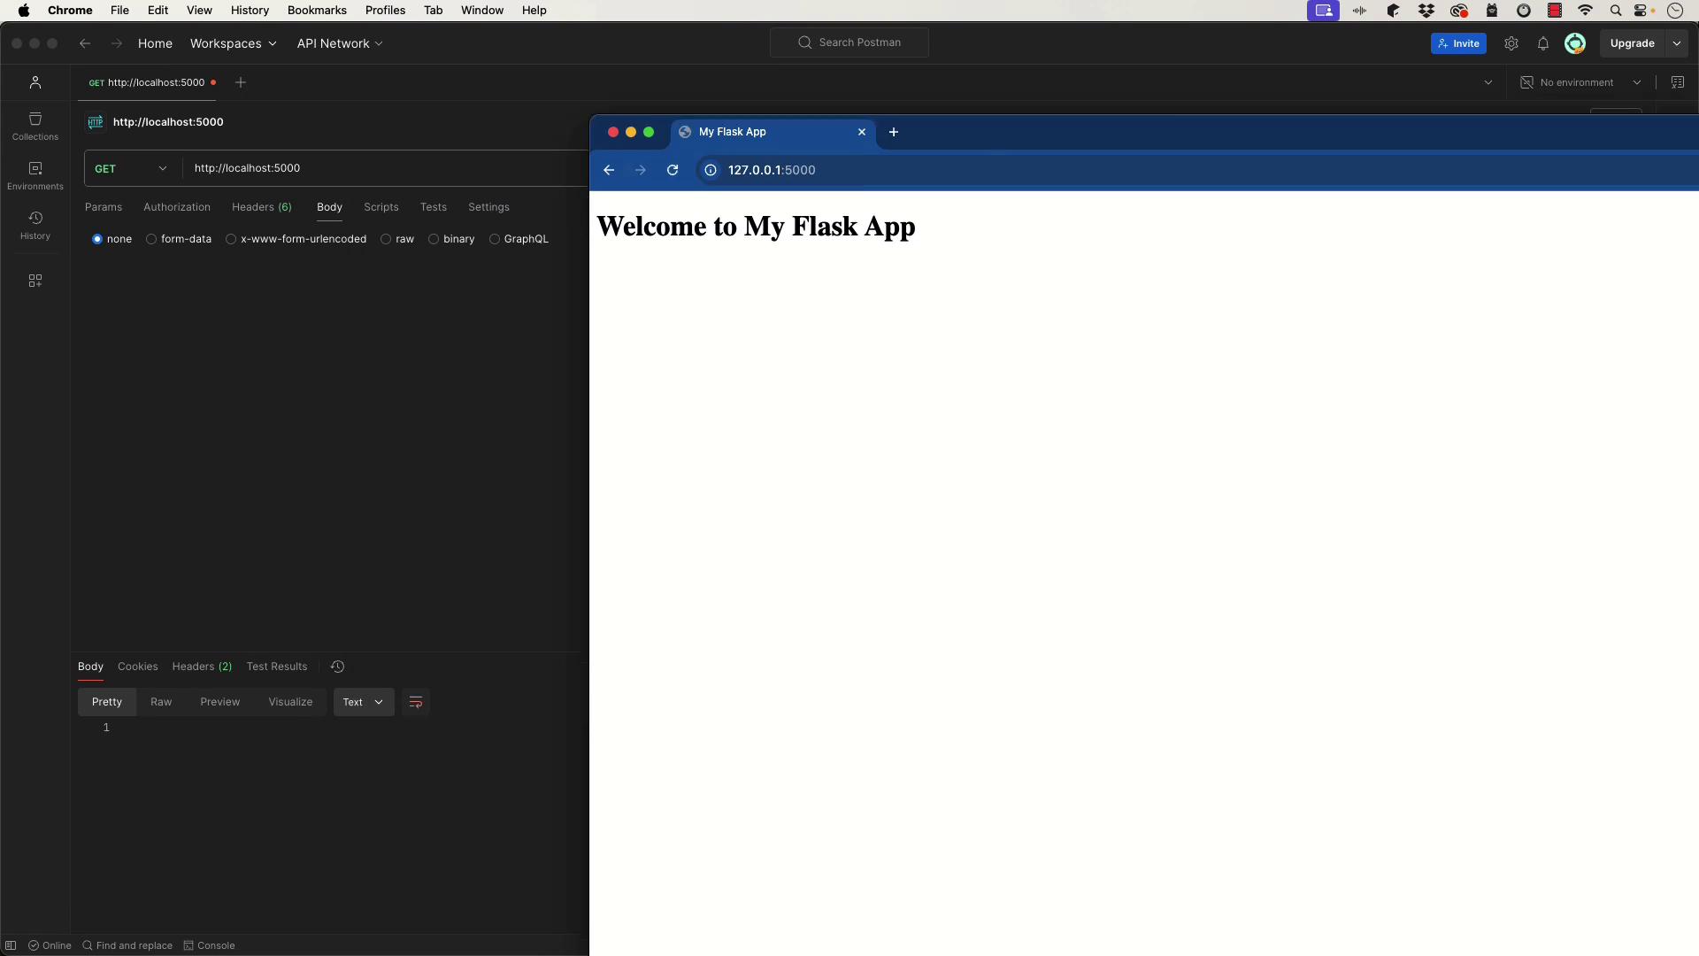Viewport: 1699px width, 956px height.
Task: Click the Search Postman field
Action: click(849, 42)
